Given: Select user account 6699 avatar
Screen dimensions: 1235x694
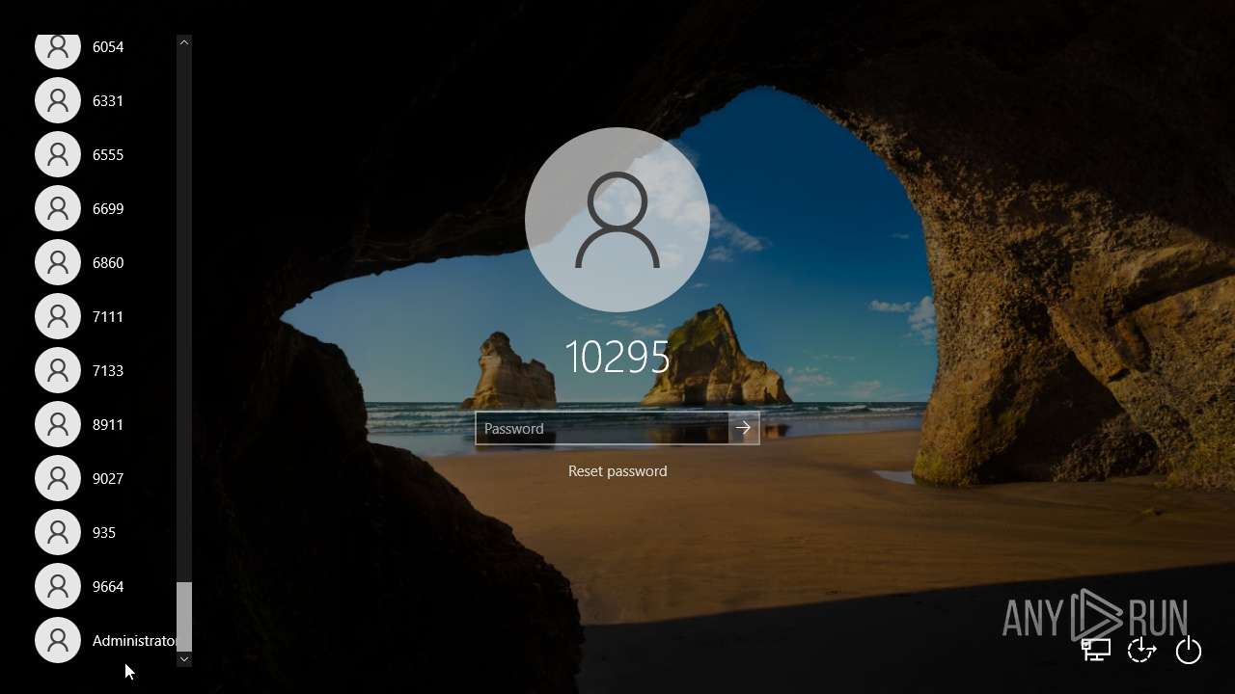Looking at the screenshot, I should (x=58, y=208).
